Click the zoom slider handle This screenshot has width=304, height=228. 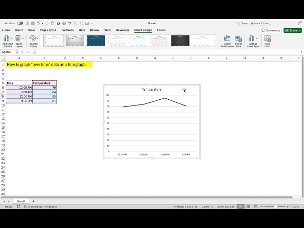click(275, 207)
